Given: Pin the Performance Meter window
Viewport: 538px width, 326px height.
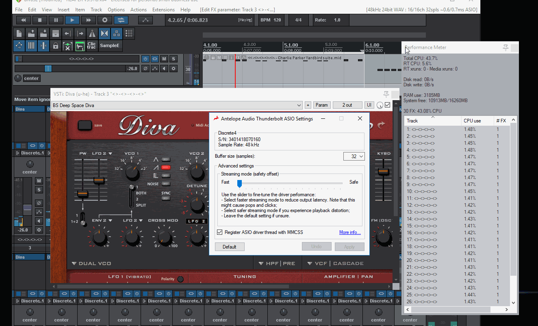Looking at the screenshot, I should pos(505,47).
